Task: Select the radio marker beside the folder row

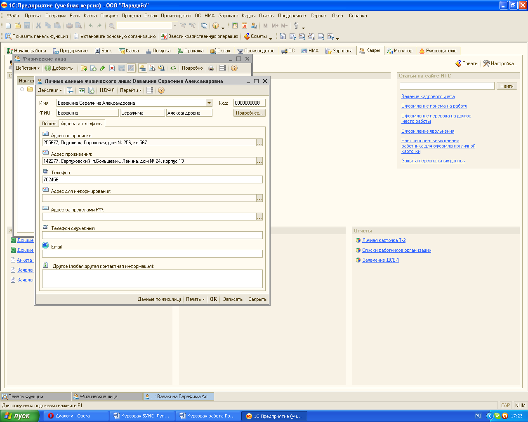Action: (22, 89)
